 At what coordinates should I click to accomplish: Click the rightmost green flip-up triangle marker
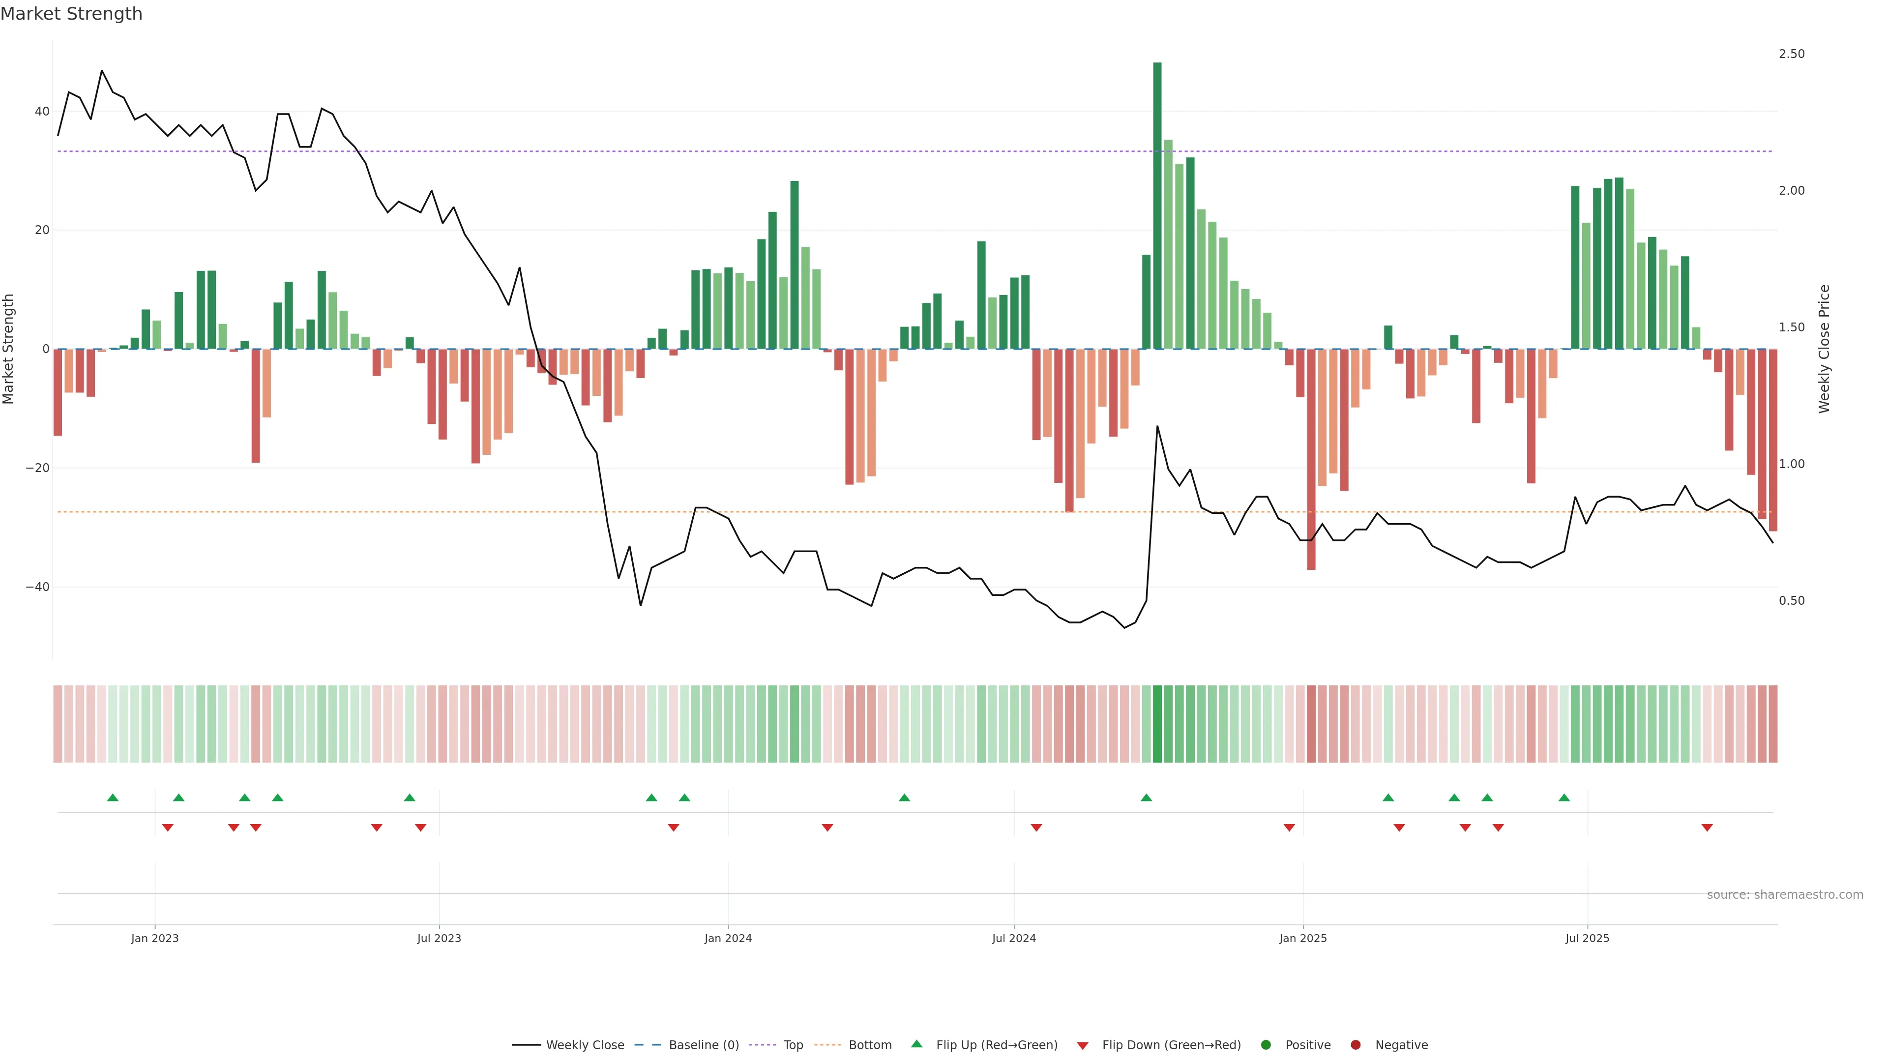click(1564, 797)
